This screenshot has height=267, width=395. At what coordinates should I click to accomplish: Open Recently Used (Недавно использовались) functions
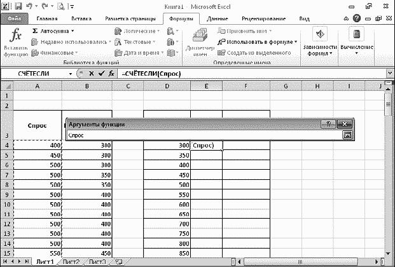tap(71, 42)
